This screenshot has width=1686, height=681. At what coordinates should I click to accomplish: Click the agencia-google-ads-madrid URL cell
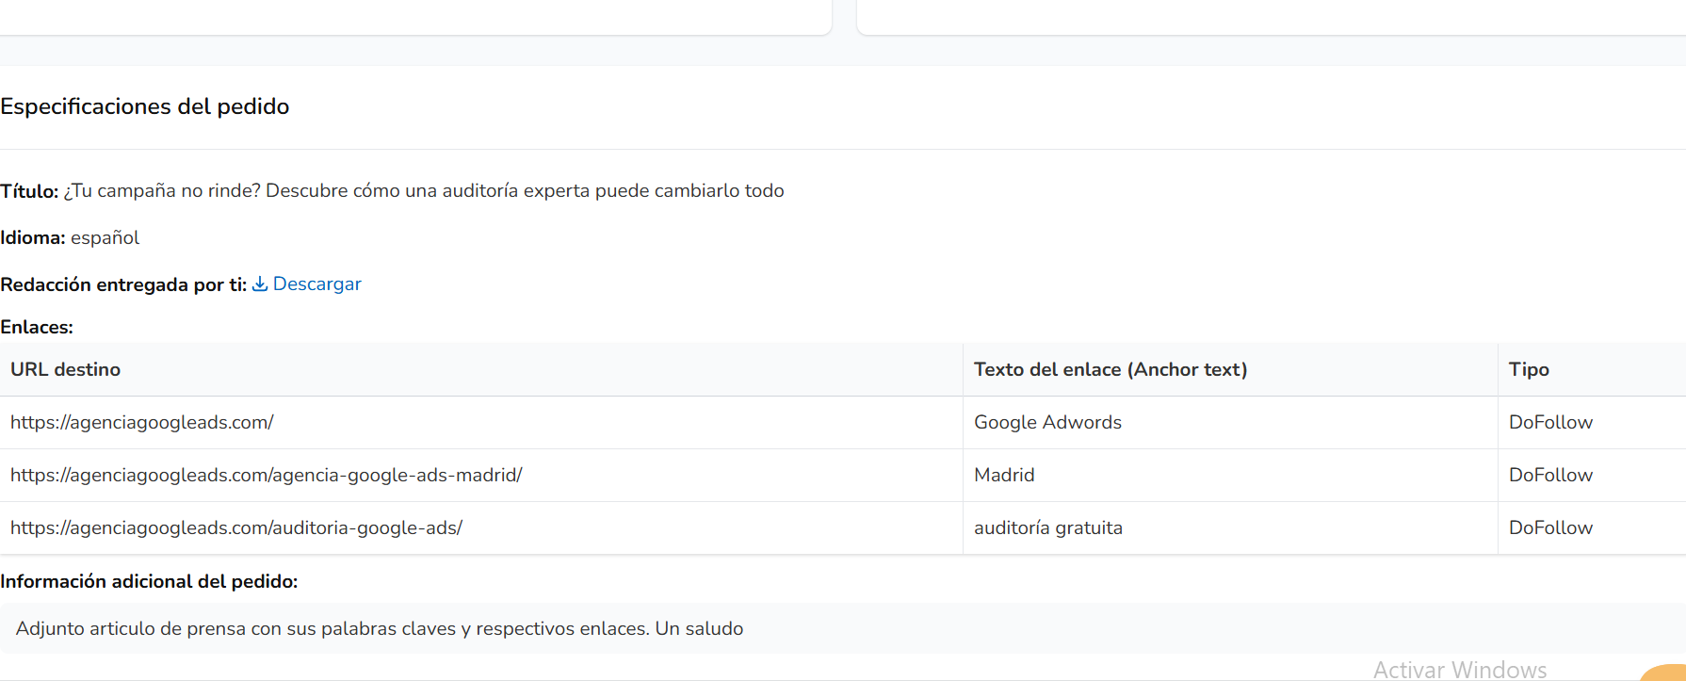[267, 475]
